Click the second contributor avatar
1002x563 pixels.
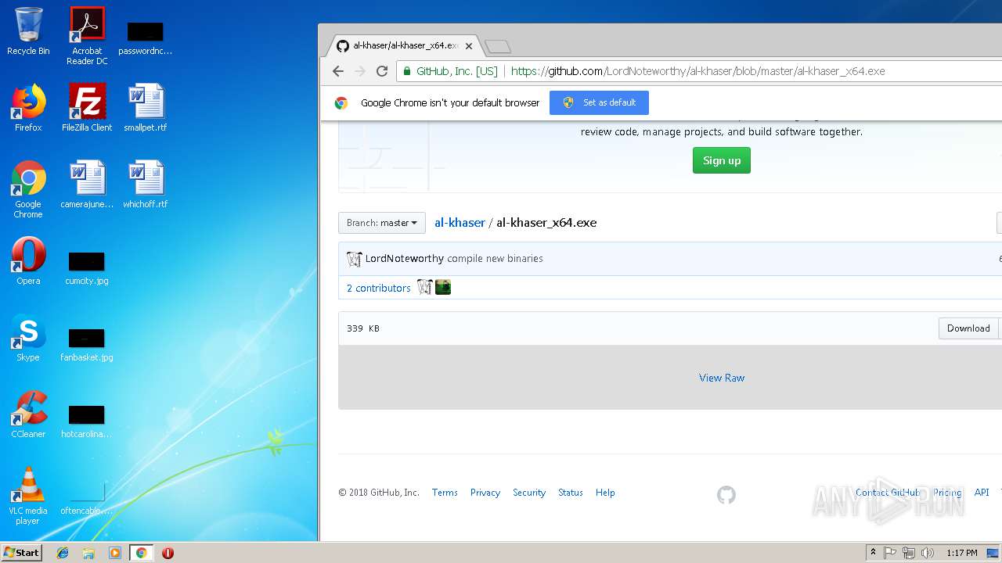[x=443, y=288]
